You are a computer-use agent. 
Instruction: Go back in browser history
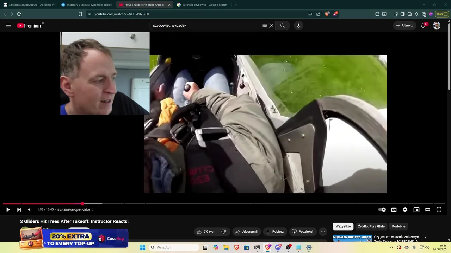(5, 14)
